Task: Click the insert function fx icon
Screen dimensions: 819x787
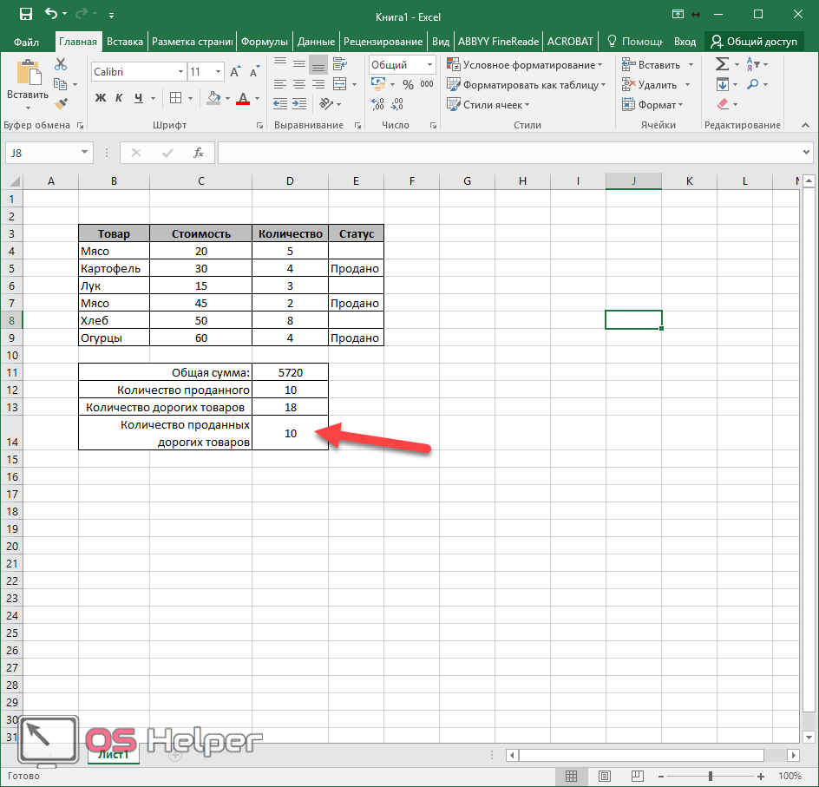Action: click(198, 153)
